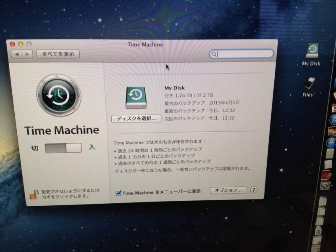Viewport: 336px width, 252px height.
Task: Open the Files desktop icon
Action: (x=309, y=83)
